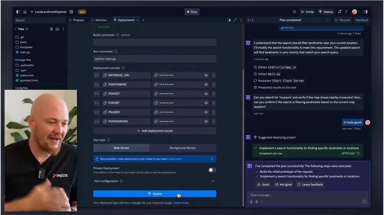Viewport: 384px width, 215px height.
Task: Switch to the Webview tab
Action: tap(99, 20)
